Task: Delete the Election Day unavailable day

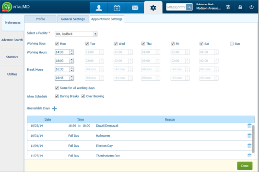Action: tap(249, 146)
